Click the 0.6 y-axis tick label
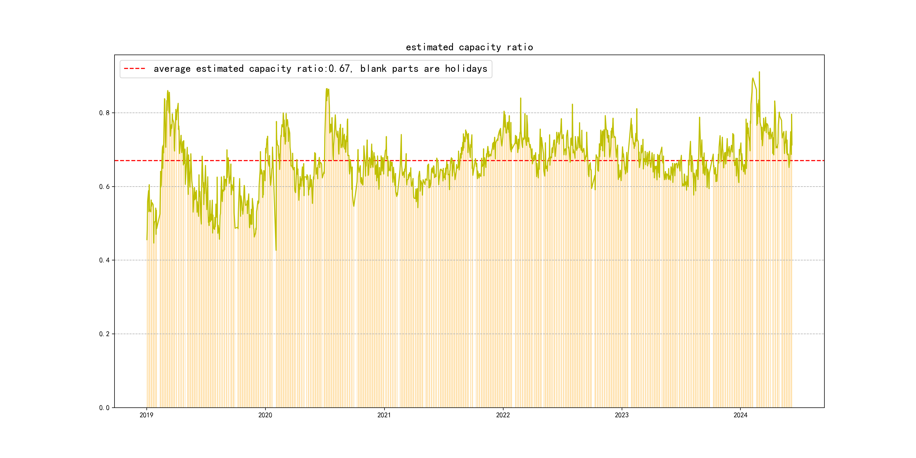The width and height of the screenshot is (916, 458). 104,187
